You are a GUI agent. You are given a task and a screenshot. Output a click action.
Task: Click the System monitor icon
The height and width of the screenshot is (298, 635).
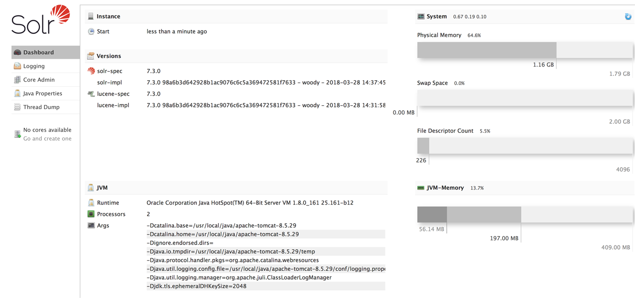coord(421,16)
